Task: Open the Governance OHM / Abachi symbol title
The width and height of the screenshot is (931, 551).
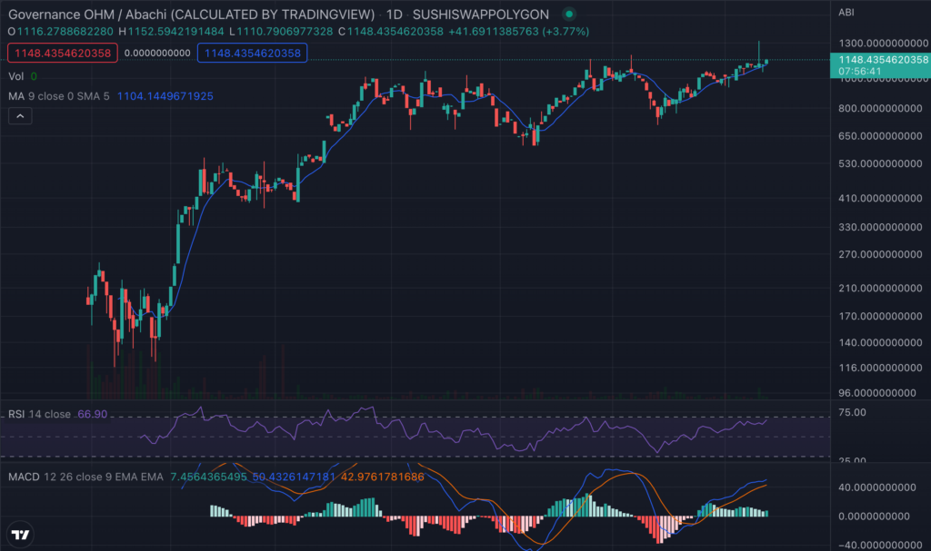Action: click(191, 15)
